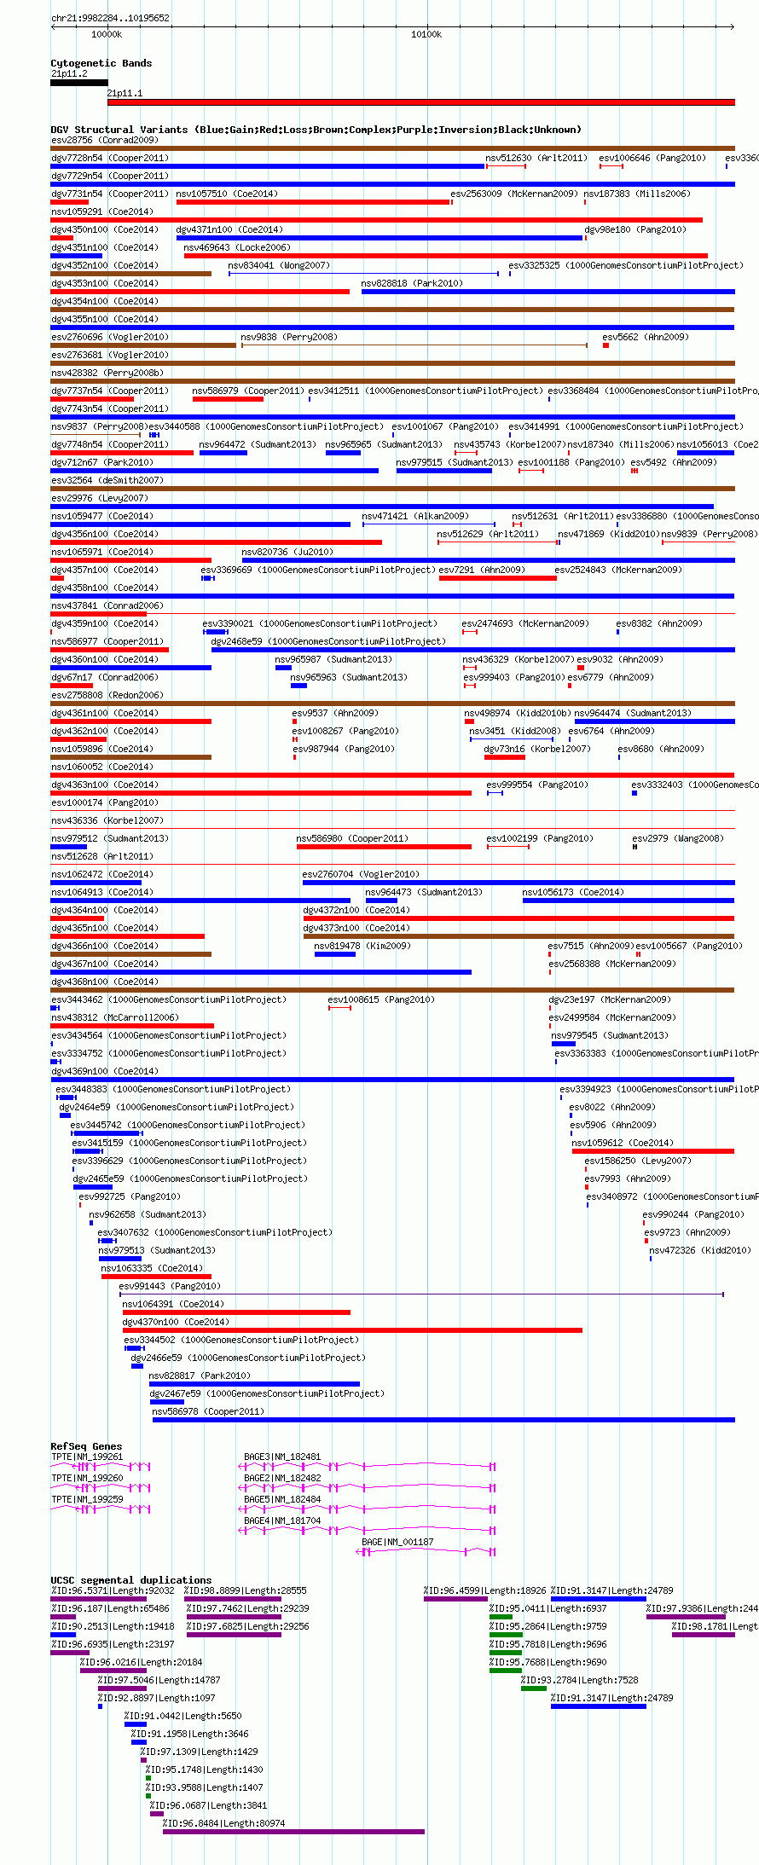
Task: Click nsv820736 (Ju2010) label
Action: pos(287,552)
